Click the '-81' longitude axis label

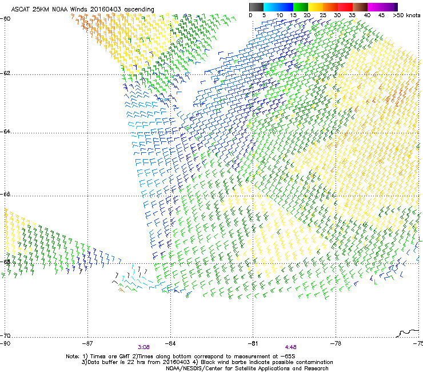click(253, 343)
